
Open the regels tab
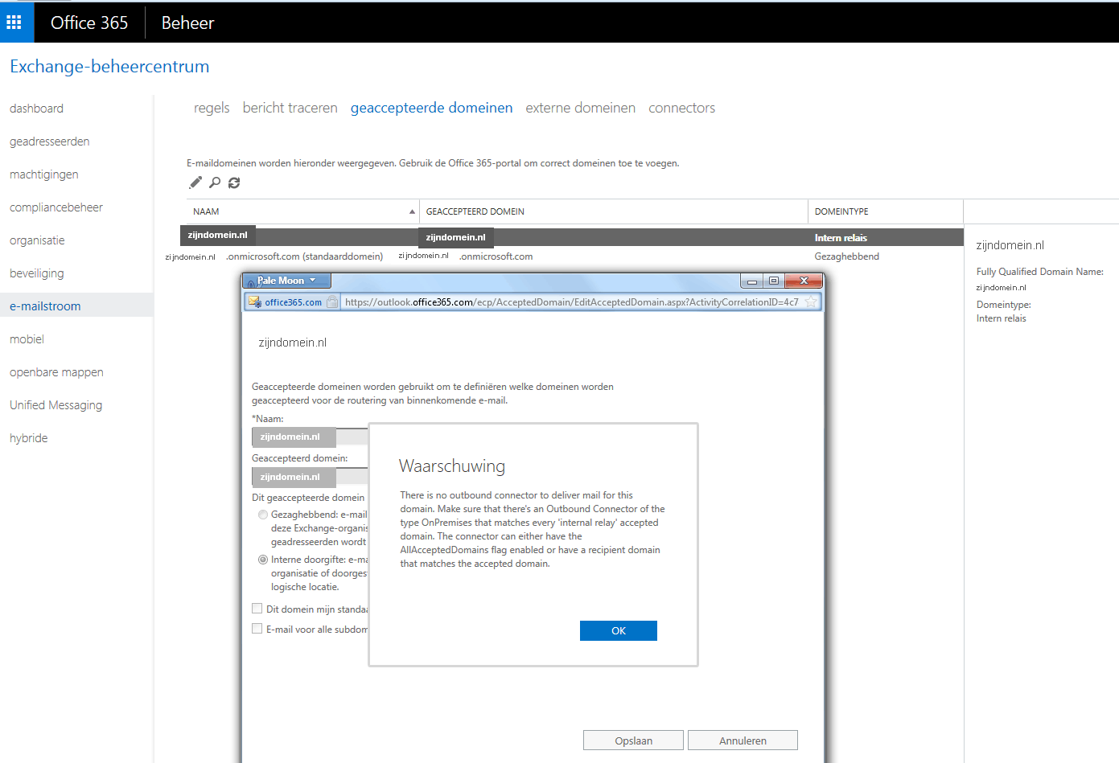point(212,108)
